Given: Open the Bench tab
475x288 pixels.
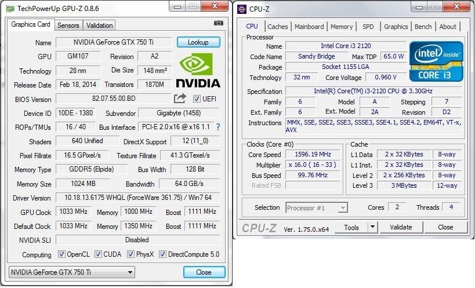Looking at the screenshot, I should click(423, 27).
